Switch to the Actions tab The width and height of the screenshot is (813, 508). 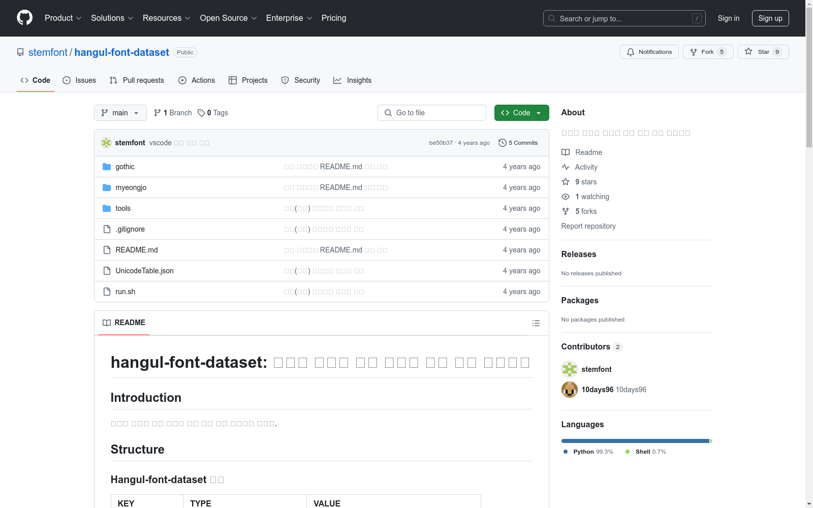197,80
